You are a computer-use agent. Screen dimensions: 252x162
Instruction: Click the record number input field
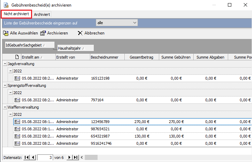click(x=45, y=158)
